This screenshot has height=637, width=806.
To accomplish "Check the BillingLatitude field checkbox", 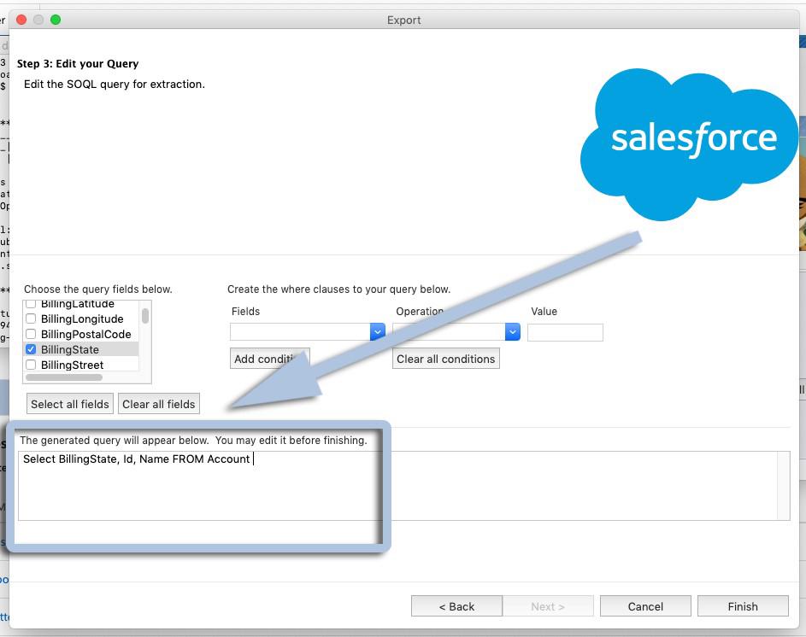I will pyautogui.click(x=31, y=304).
